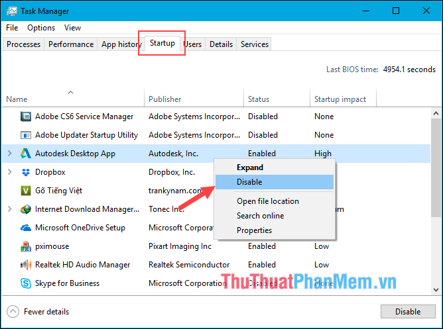Select the Startup tab

(162, 43)
